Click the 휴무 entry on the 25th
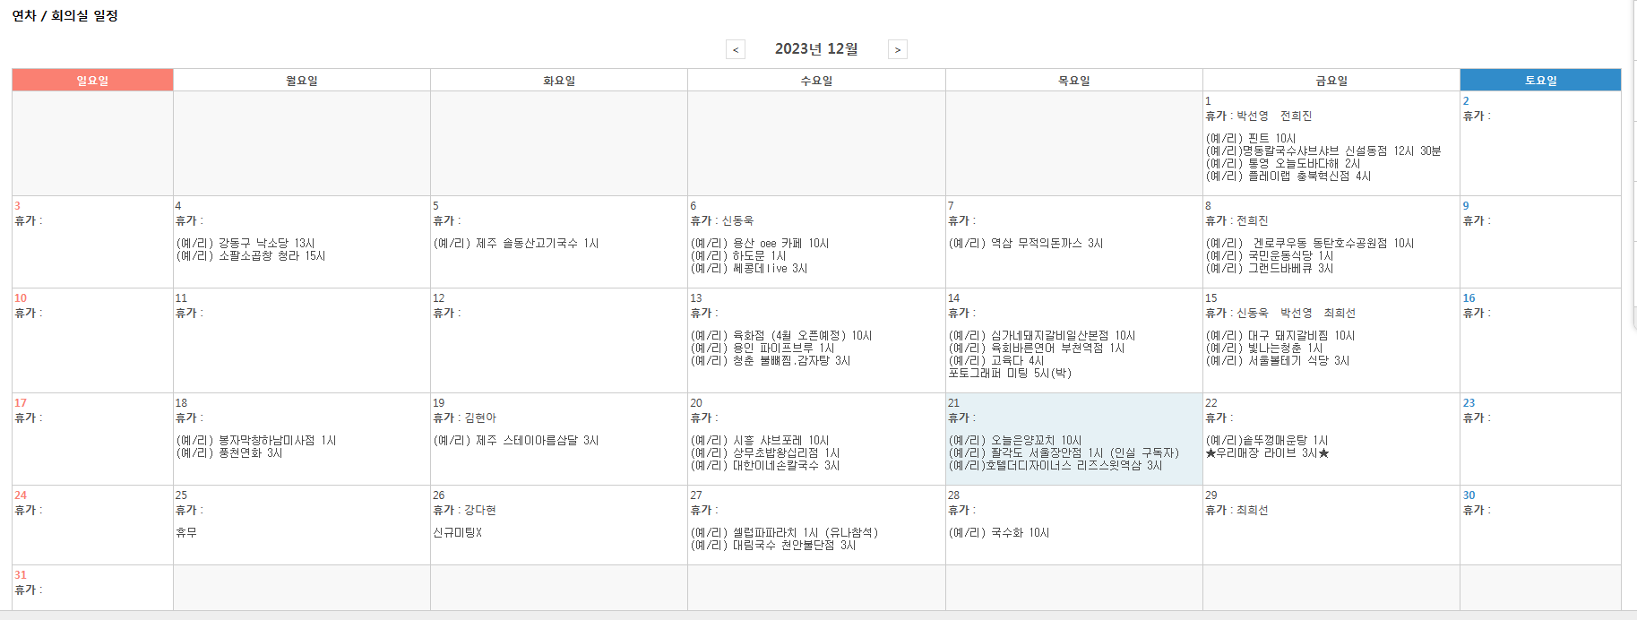Viewport: 1637px width, 620px height. click(x=185, y=533)
